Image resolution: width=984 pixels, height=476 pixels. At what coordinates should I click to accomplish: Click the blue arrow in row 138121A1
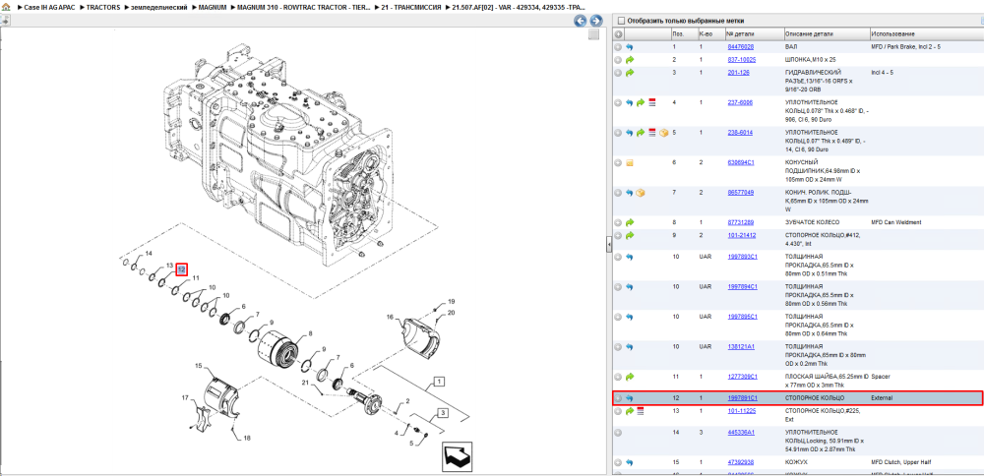click(630, 346)
